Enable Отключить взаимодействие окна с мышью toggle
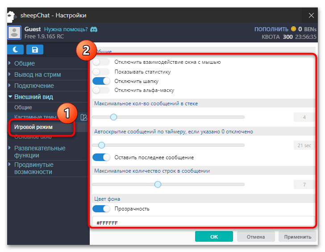 pos(101,62)
